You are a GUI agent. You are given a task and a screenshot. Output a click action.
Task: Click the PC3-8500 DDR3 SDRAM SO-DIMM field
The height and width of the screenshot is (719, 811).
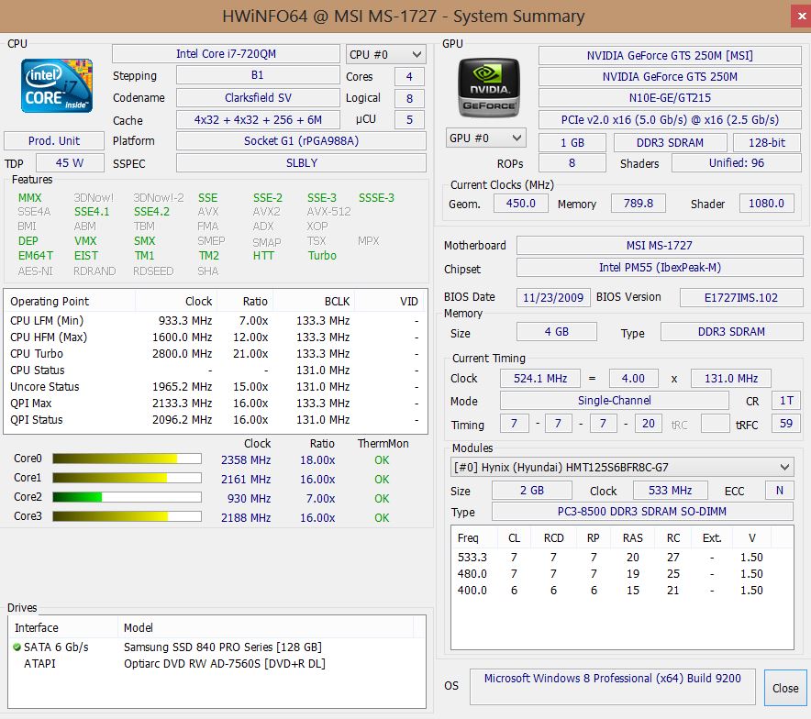click(x=642, y=511)
